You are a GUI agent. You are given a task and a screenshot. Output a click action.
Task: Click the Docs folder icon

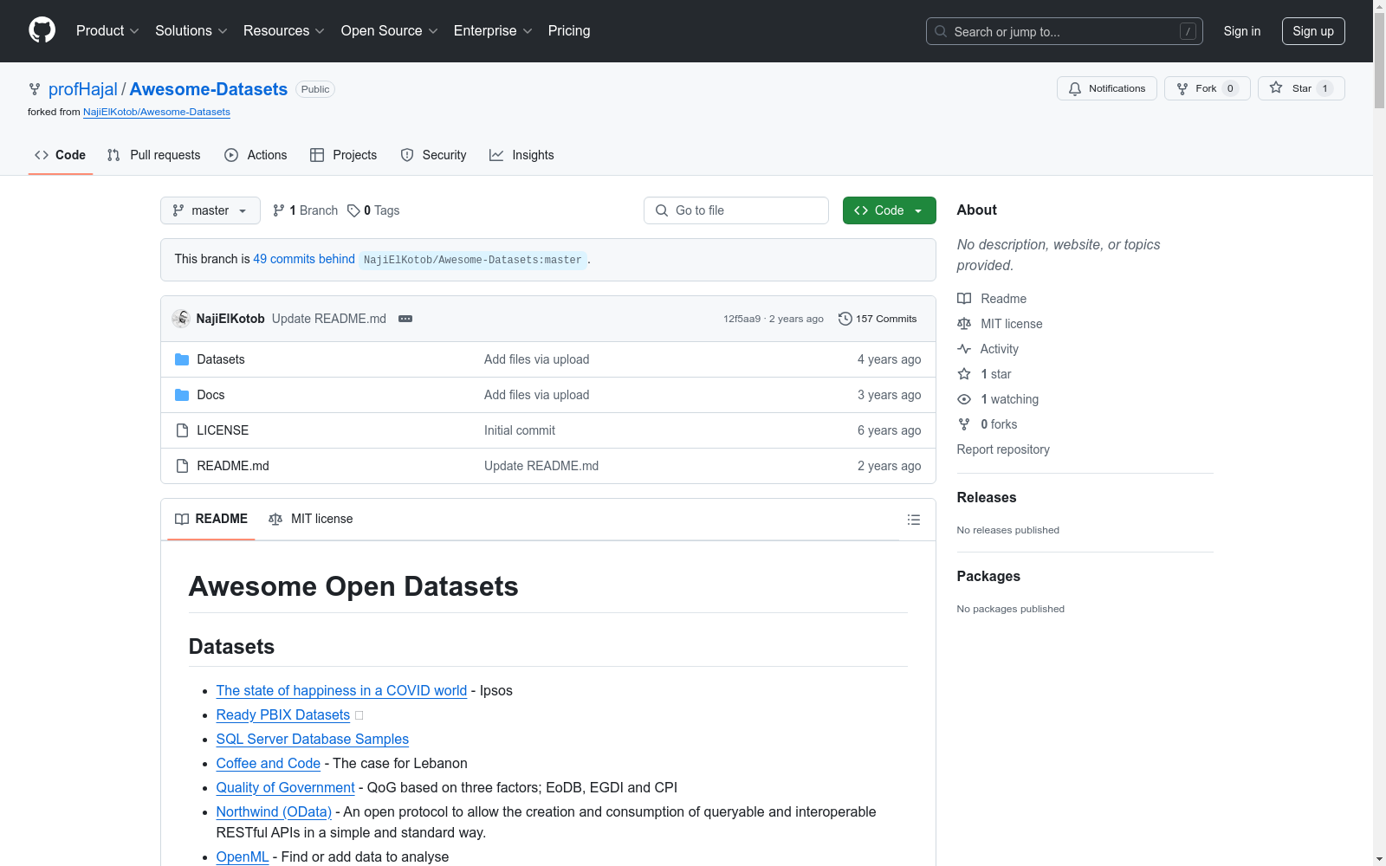tap(182, 395)
